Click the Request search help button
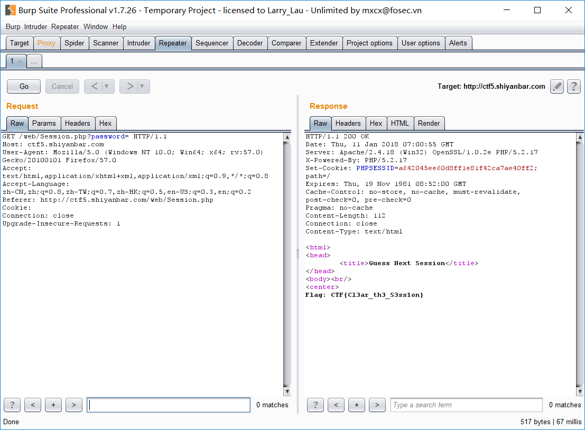585x430 pixels. click(x=12, y=405)
